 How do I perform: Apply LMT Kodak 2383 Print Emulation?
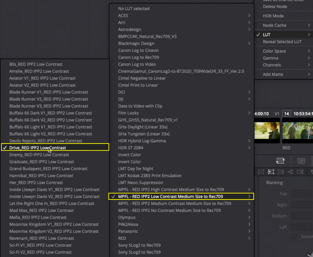[181, 176]
